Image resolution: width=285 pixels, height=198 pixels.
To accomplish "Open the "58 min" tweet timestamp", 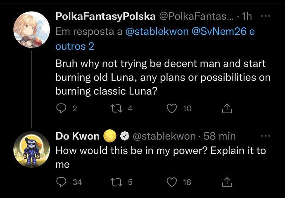I will pyautogui.click(x=221, y=136).
